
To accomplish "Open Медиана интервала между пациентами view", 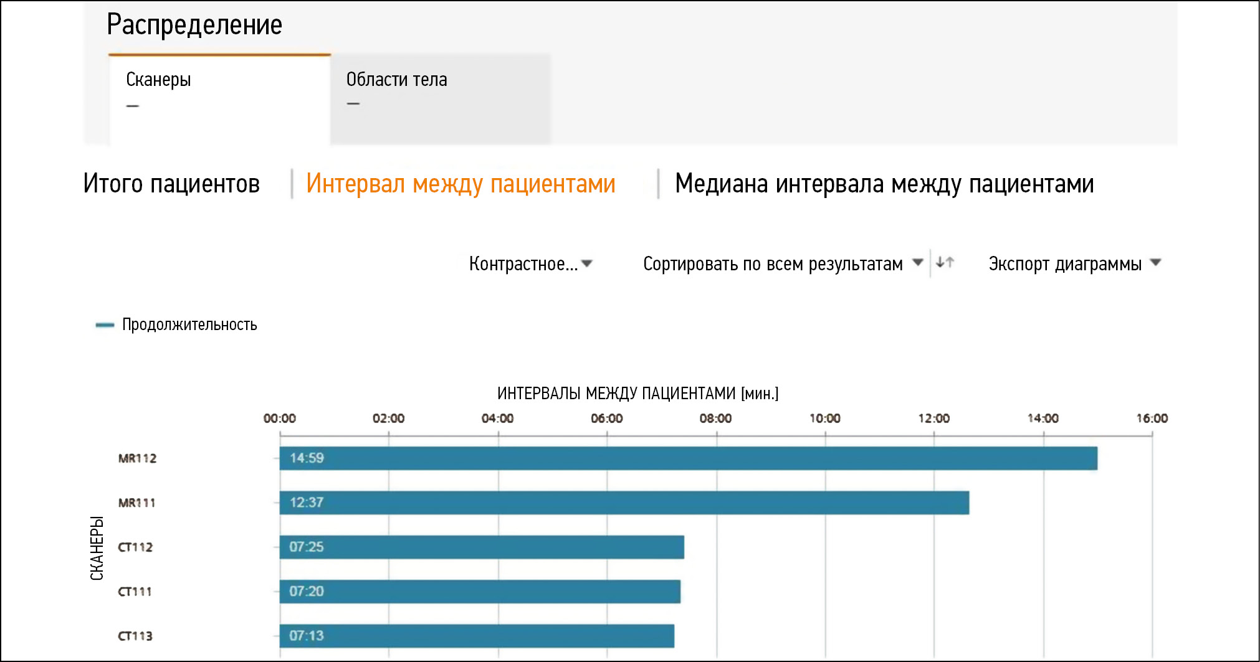I will tap(884, 184).
